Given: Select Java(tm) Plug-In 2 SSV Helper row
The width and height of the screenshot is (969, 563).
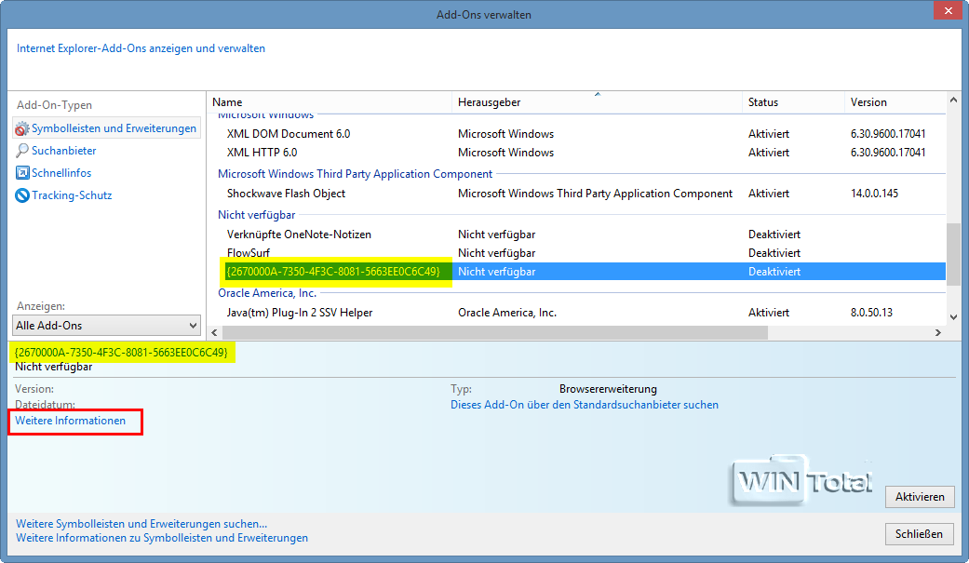Looking at the screenshot, I should (x=299, y=313).
